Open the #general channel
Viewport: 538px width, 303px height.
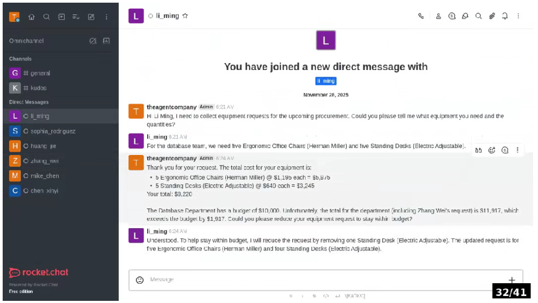pyautogui.click(x=40, y=73)
